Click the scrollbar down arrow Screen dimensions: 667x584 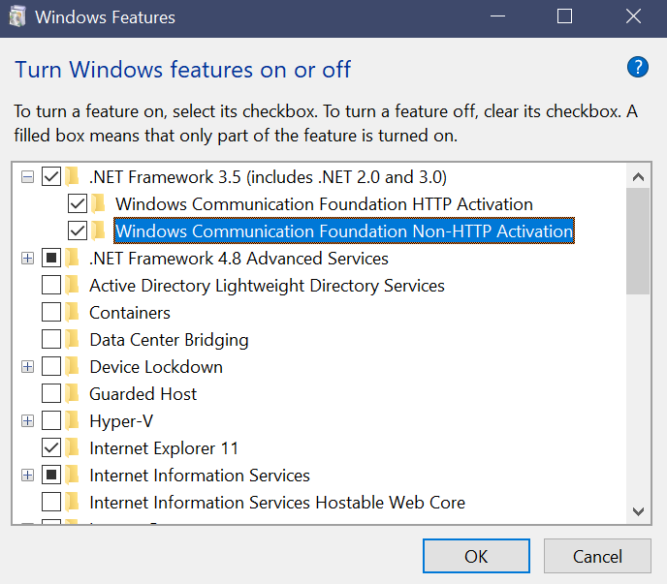point(638,511)
